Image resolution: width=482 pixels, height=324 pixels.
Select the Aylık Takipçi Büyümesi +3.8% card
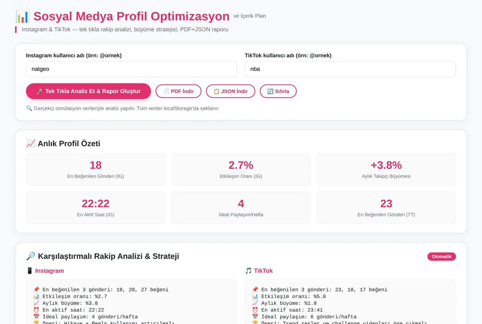[x=386, y=169]
